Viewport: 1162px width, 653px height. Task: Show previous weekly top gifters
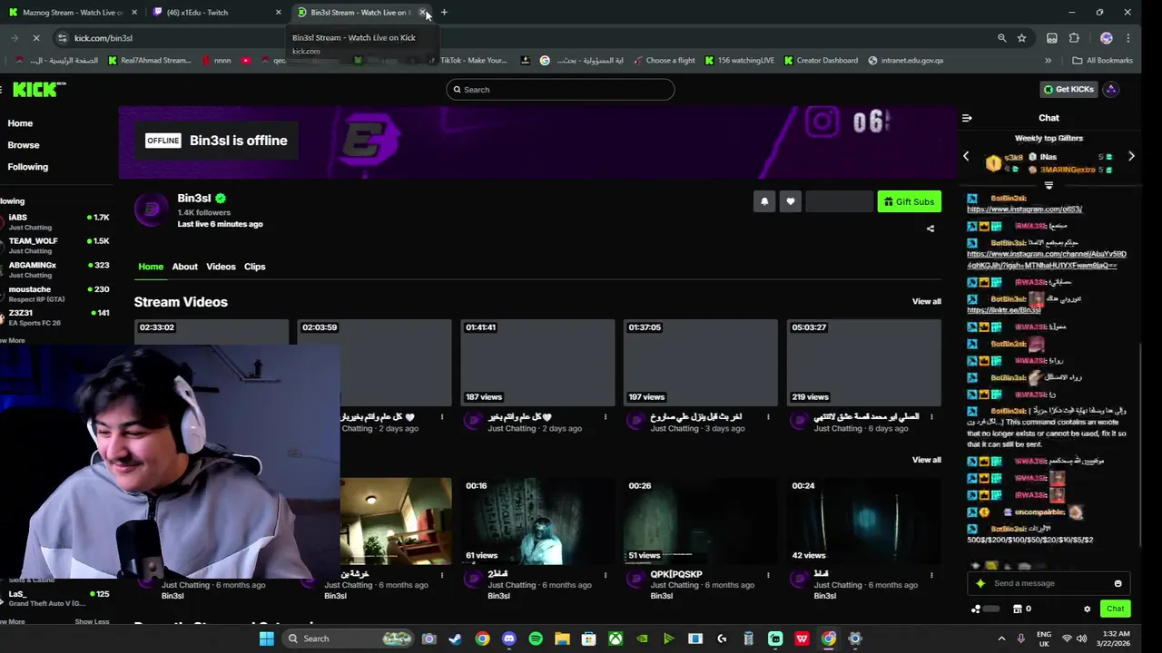(966, 156)
